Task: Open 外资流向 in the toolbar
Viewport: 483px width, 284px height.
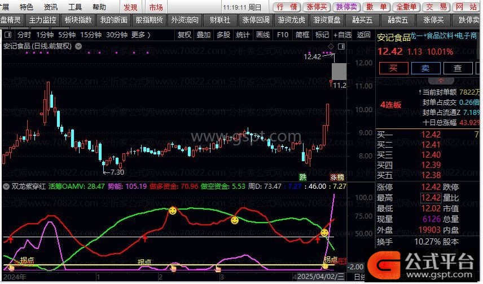Action: [x=185, y=20]
